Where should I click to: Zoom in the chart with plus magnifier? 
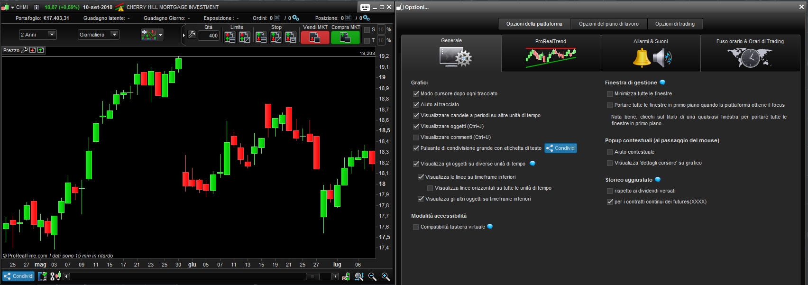[386, 276]
